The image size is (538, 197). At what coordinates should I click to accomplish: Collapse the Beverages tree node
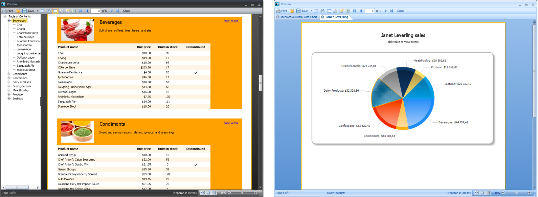coord(9,21)
